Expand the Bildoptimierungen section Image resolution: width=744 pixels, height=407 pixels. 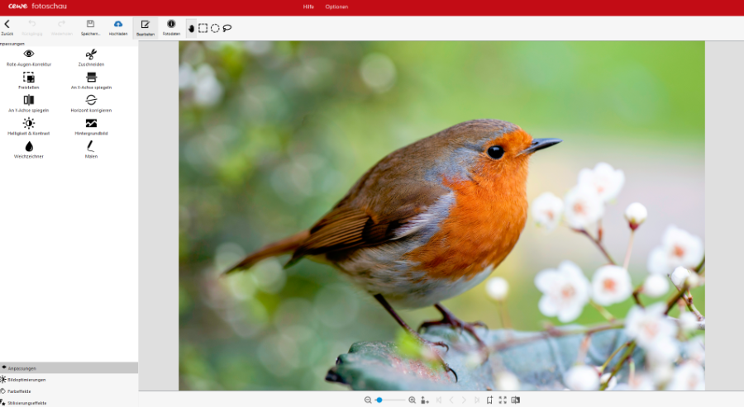[x=69, y=380]
